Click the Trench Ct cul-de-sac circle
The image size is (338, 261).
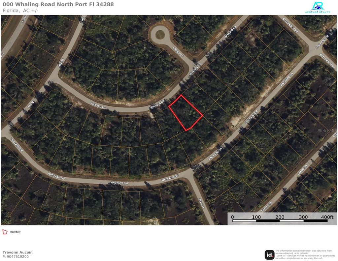[160, 34]
